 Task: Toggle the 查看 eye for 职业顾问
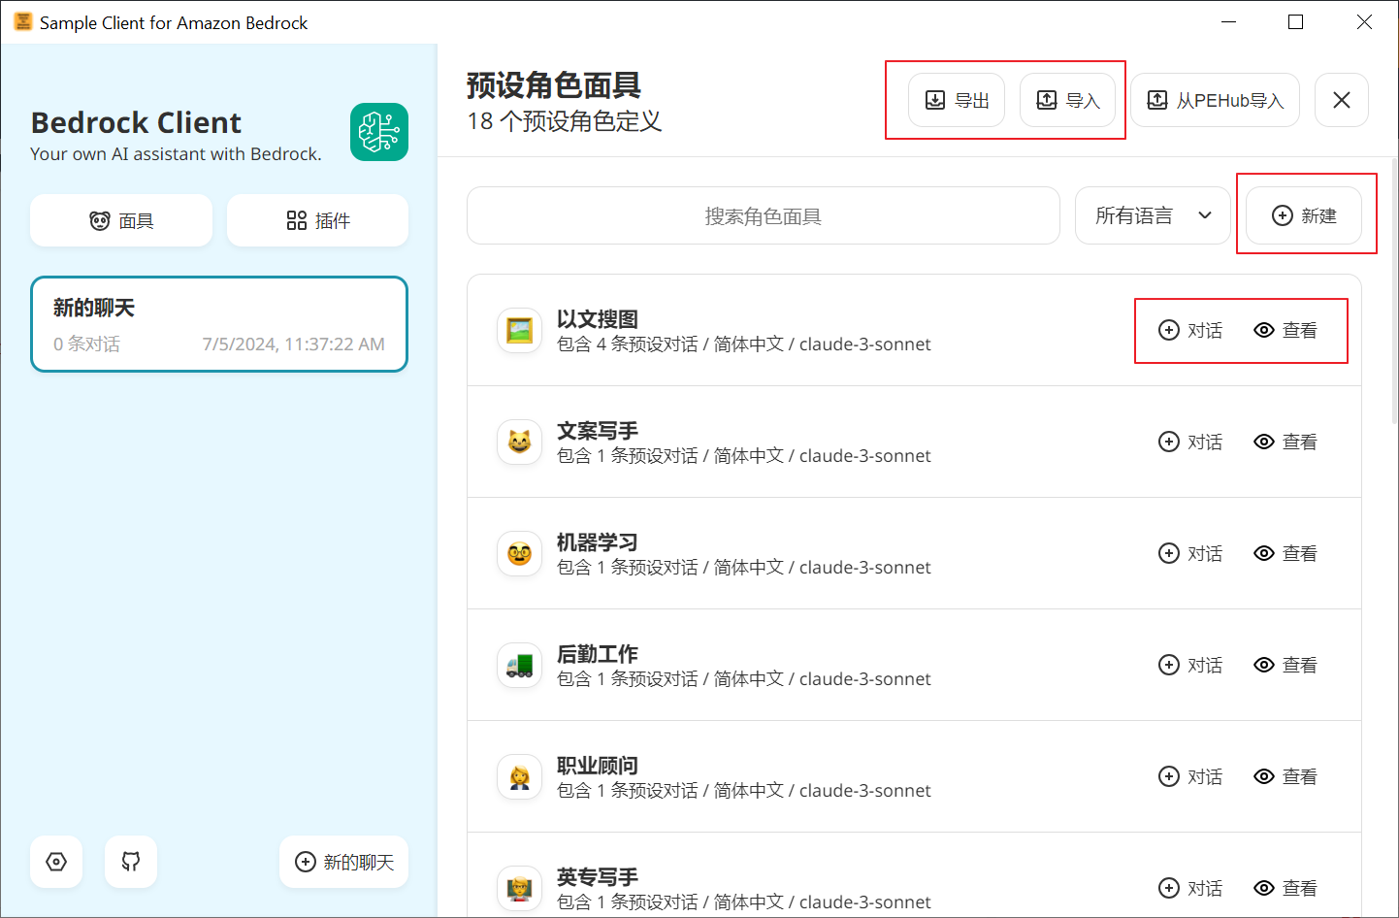coord(1264,776)
